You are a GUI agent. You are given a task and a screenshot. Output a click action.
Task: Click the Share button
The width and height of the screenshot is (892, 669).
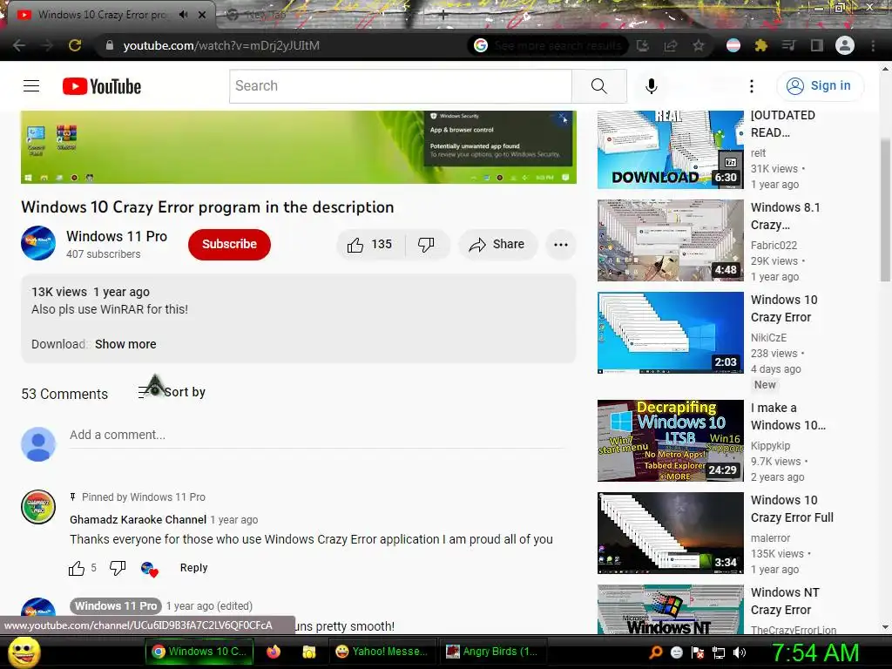tap(497, 245)
